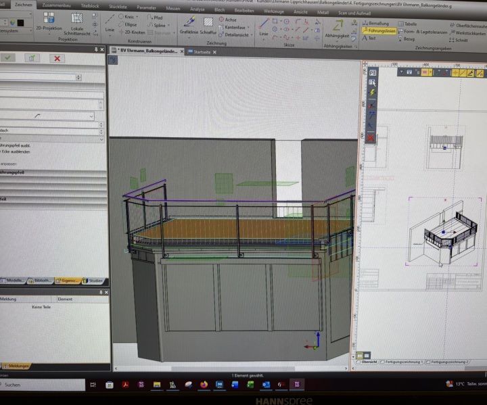The height and width of the screenshot is (405, 487).
Task: Select the Kantenfase tool
Action: (232, 27)
